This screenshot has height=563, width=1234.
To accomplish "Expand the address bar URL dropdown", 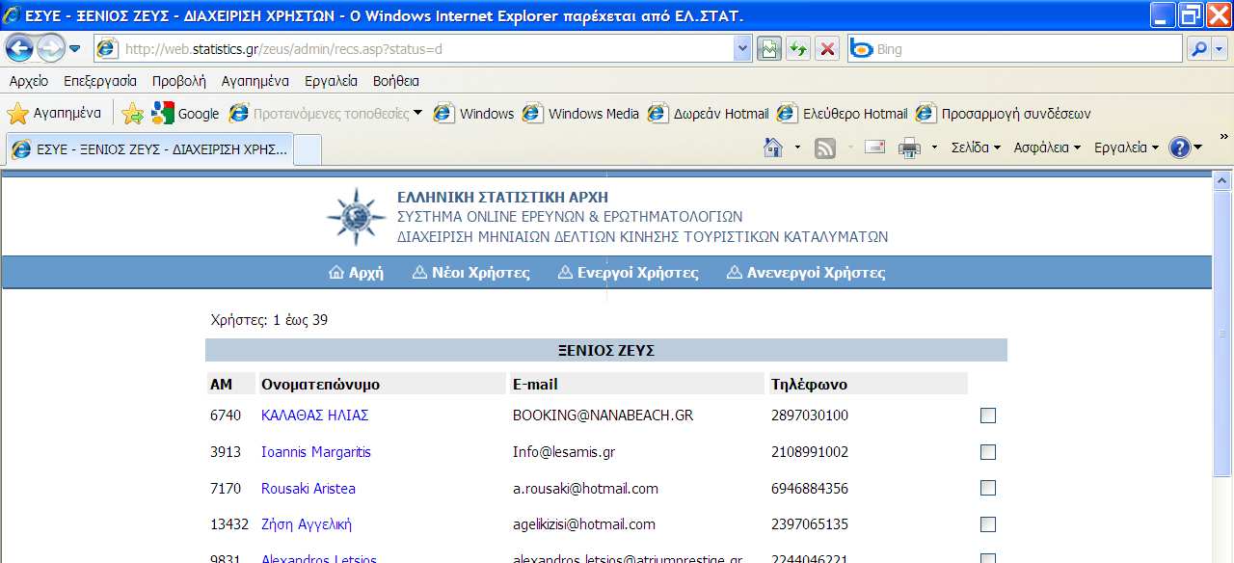I will tap(742, 48).
